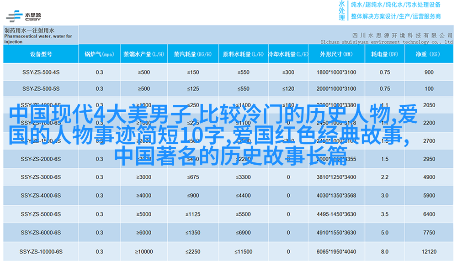Click the SSY-ZS-3000-6S model cell
The width and height of the screenshot is (457, 265).
click(41, 177)
